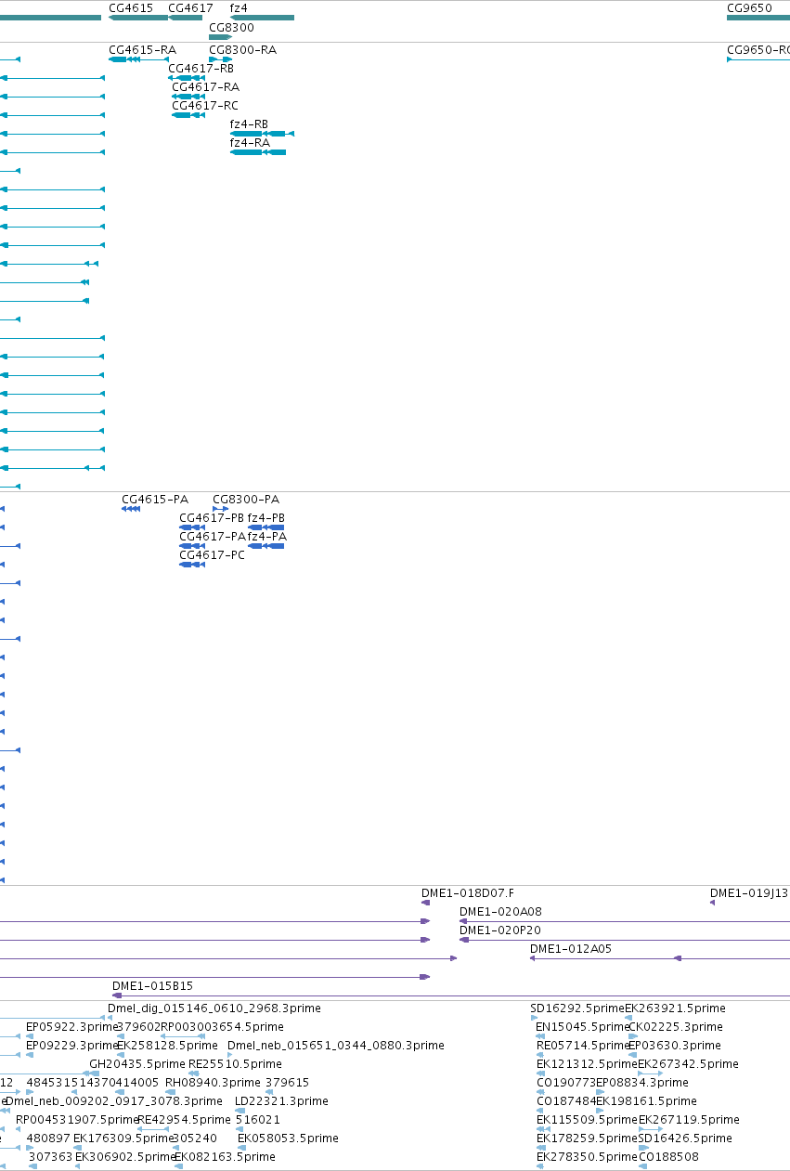
Task: Select the RE05714.5prime EST
Action: pyautogui.click(x=540, y=1055)
